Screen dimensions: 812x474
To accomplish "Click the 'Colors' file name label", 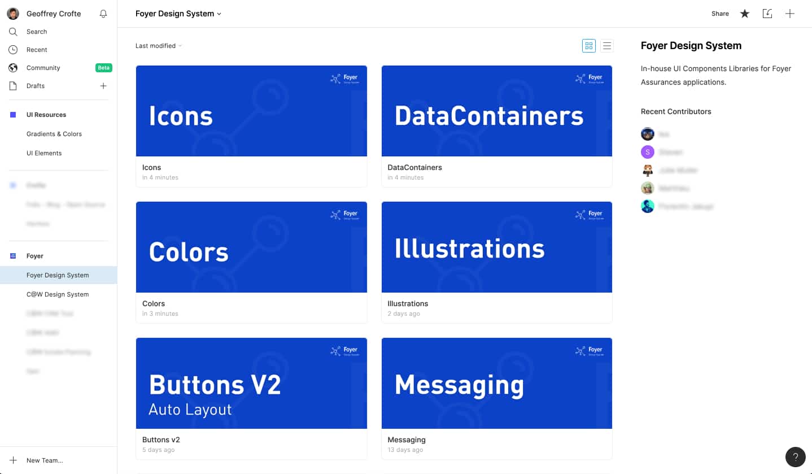I will pos(154,303).
